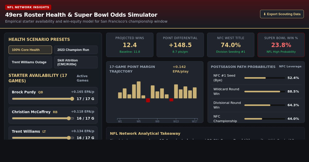This screenshot has width=309, height=162.
Task: Click the QB position tag
Action: (40, 92)
